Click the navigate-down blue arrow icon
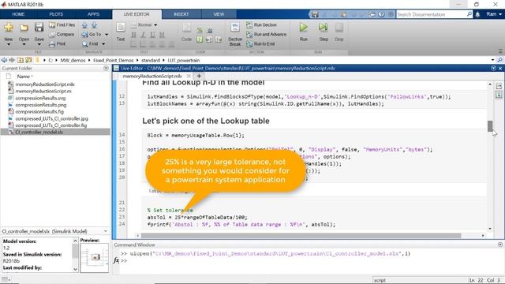 (94, 24)
